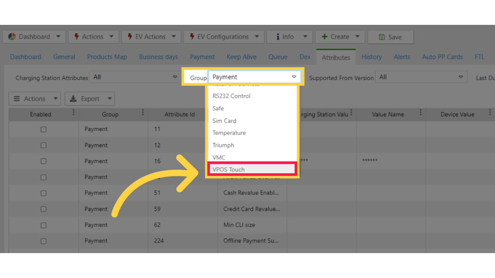The image size is (495, 278).
Task: Select Temperature in Group list
Action: [253, 133]
